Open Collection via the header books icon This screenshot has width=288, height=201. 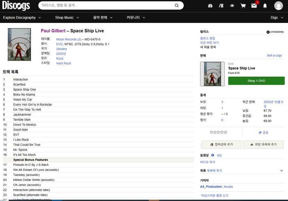click(x=221, y=6)
